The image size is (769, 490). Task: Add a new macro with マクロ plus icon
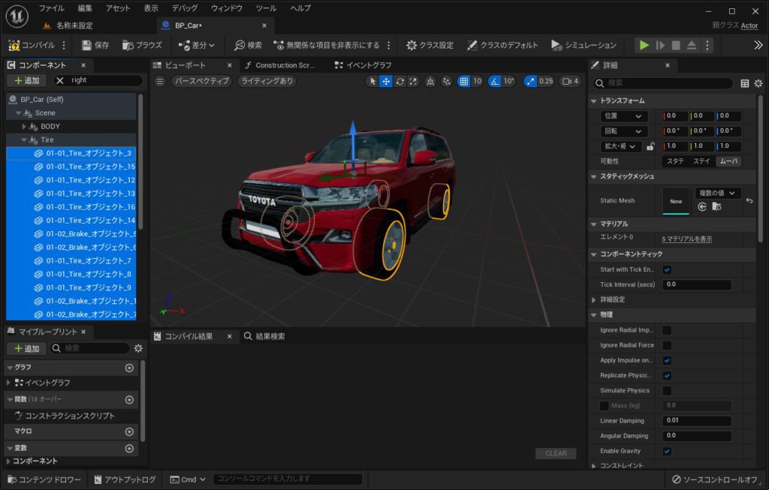coord(129,431)
